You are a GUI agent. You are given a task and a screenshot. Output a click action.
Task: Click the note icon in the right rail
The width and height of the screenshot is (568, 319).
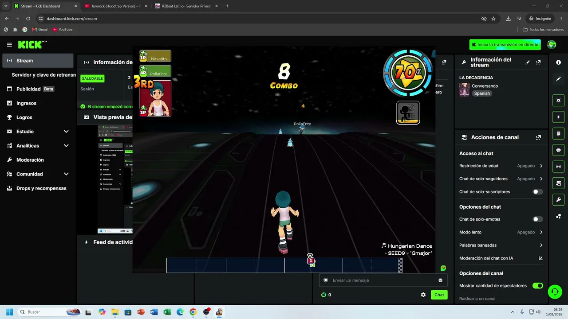pos(558,134)
